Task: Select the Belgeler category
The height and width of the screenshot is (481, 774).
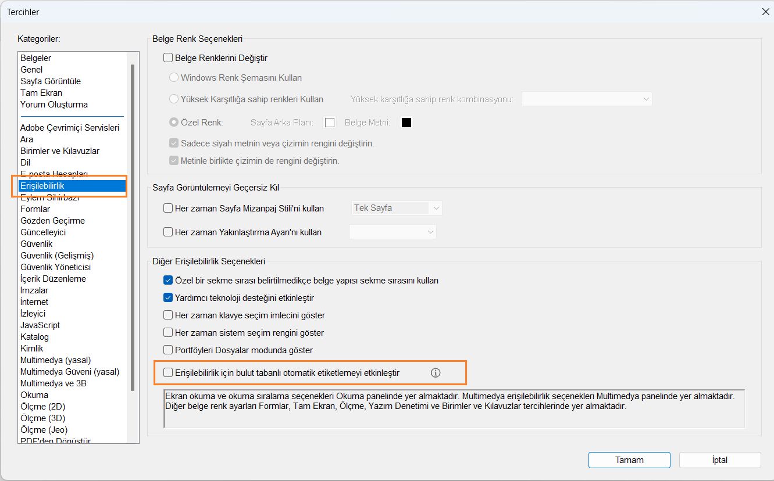Action: click(36, 58)
